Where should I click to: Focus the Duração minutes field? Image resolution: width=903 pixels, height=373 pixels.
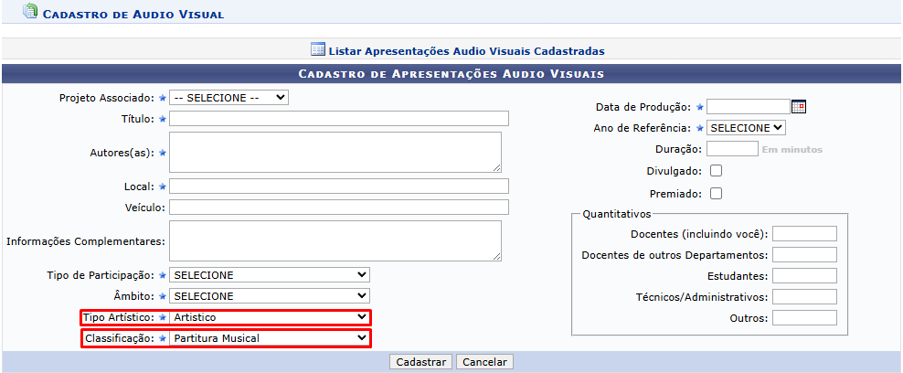click(732, 148)
